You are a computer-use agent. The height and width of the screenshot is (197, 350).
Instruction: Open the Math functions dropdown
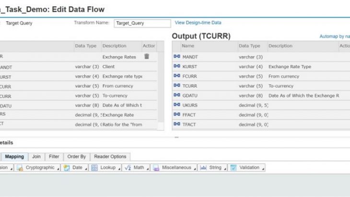point(148,169)
